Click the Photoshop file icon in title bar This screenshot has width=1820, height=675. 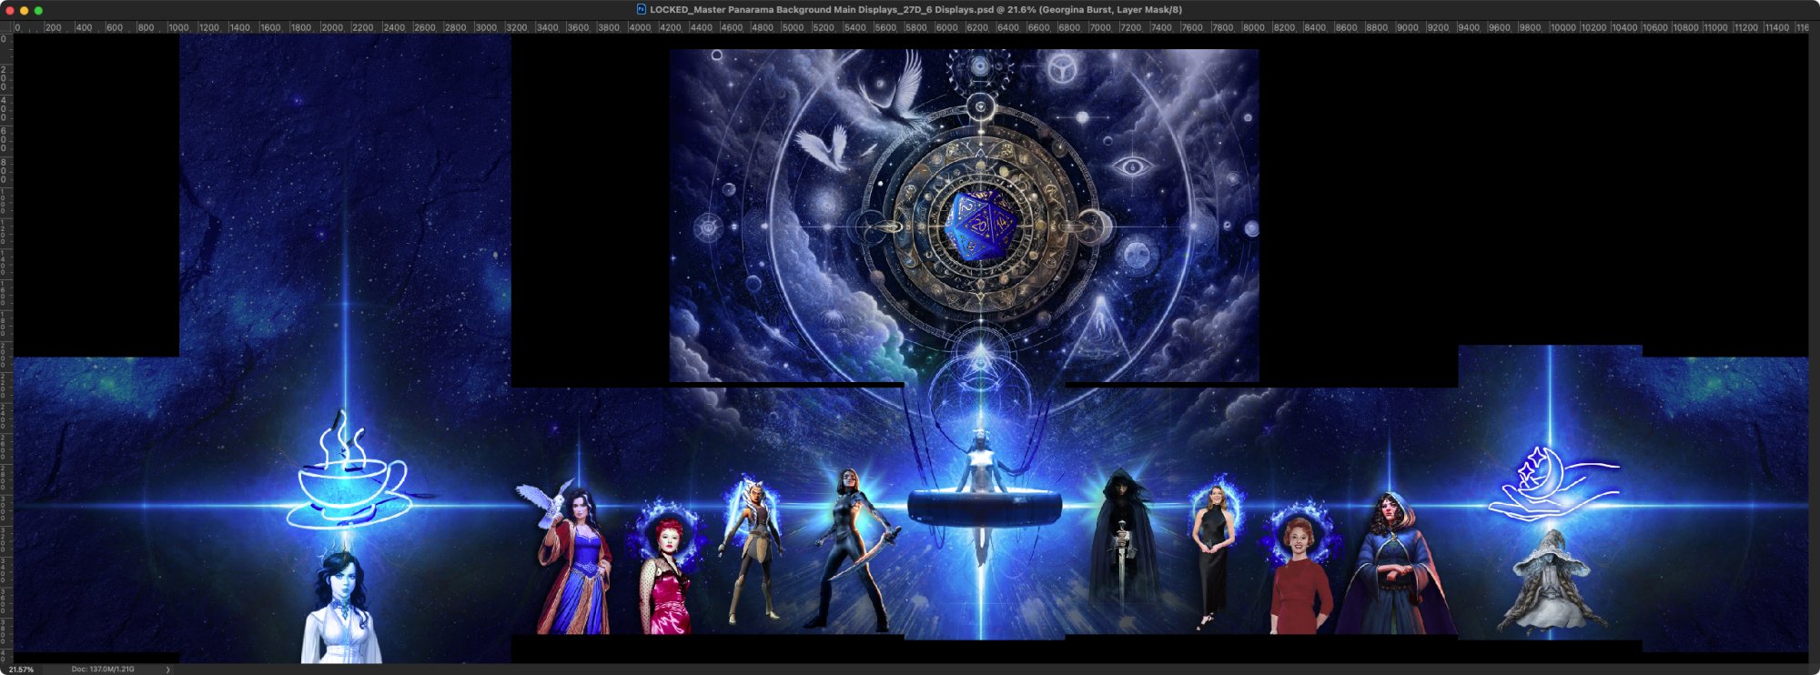641,9
